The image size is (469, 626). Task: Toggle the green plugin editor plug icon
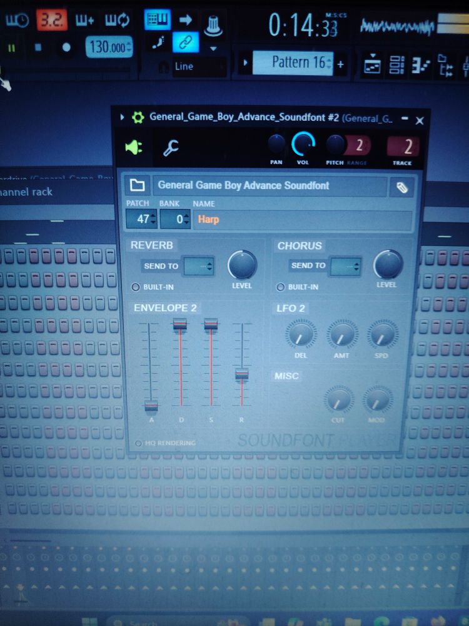134,148
